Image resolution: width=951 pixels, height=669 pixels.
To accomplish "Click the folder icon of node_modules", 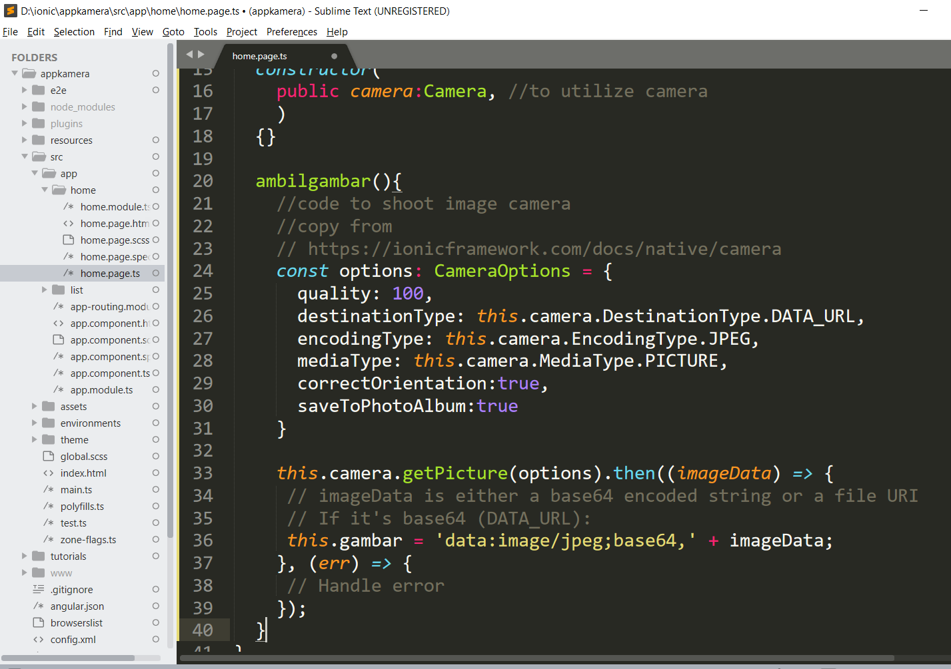I will pos(39,107).
